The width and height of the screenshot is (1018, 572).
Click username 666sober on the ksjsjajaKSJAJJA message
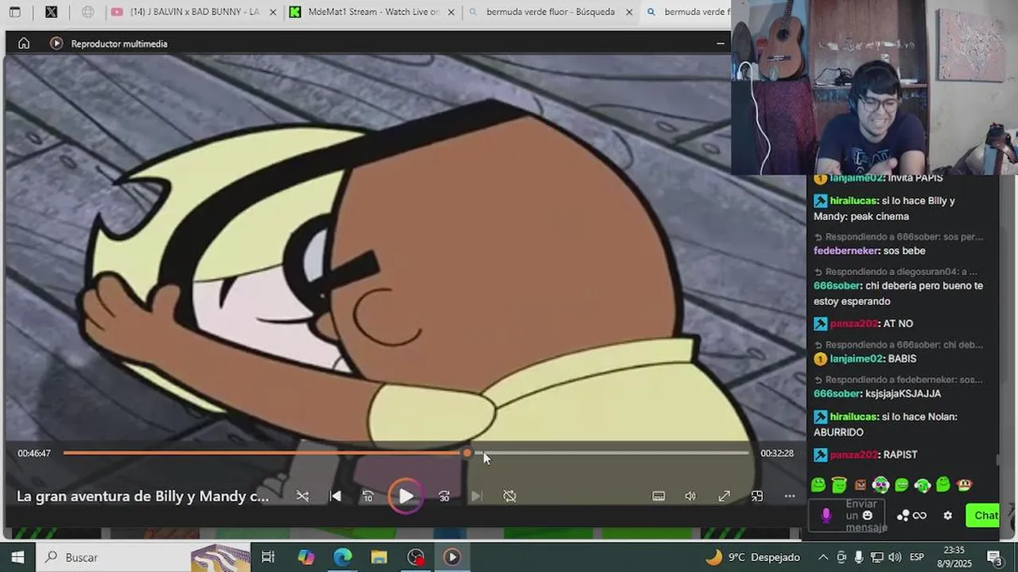coord(837,394)
